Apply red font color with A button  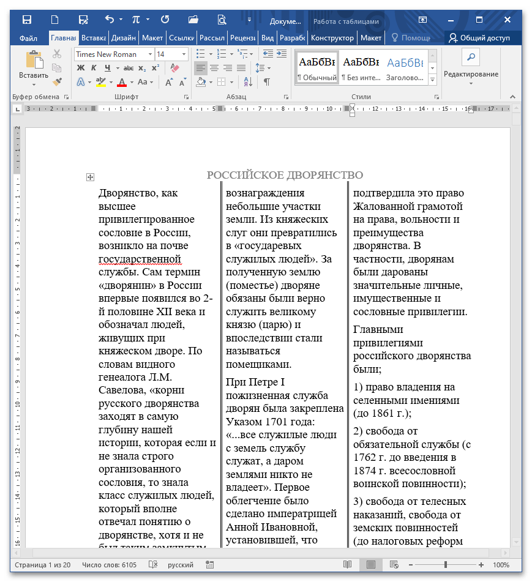point(122,82)
